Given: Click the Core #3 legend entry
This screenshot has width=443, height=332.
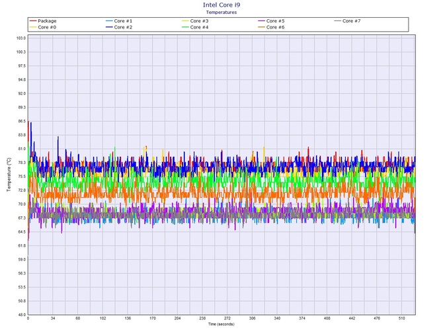Looking at the screenshot, I should pos(195,21).
